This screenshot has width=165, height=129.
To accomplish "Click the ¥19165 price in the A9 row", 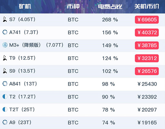I will pyautogui.click(x=147, y=123).
